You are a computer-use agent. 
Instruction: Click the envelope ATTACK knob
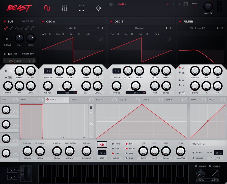tap(27, 151)
